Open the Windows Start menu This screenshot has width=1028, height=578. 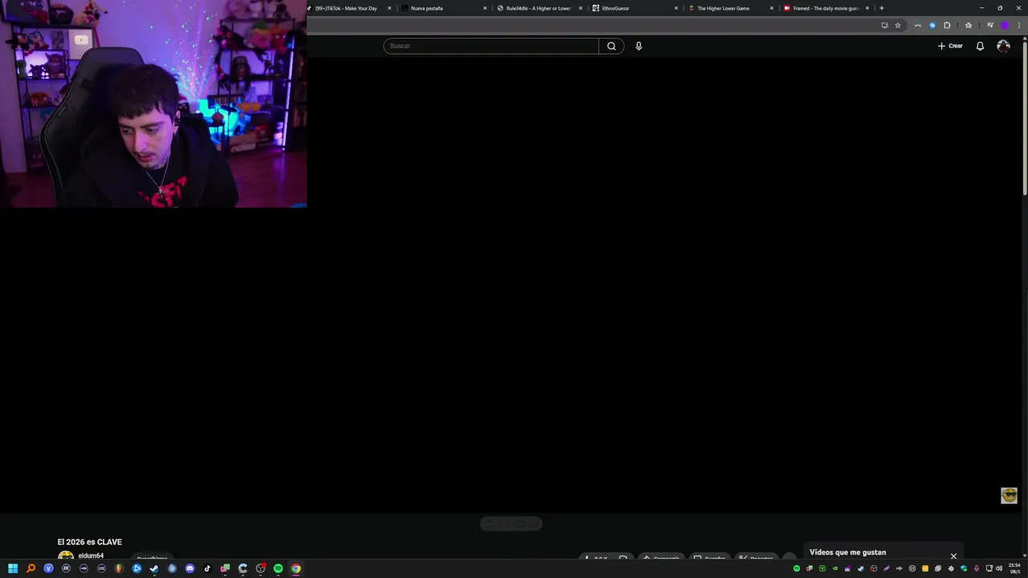[13, 568]
